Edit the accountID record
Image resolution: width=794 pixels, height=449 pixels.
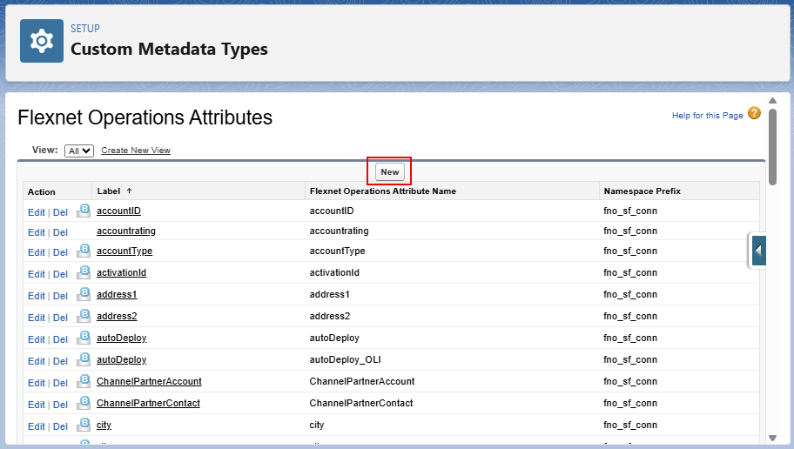(37, 212)
